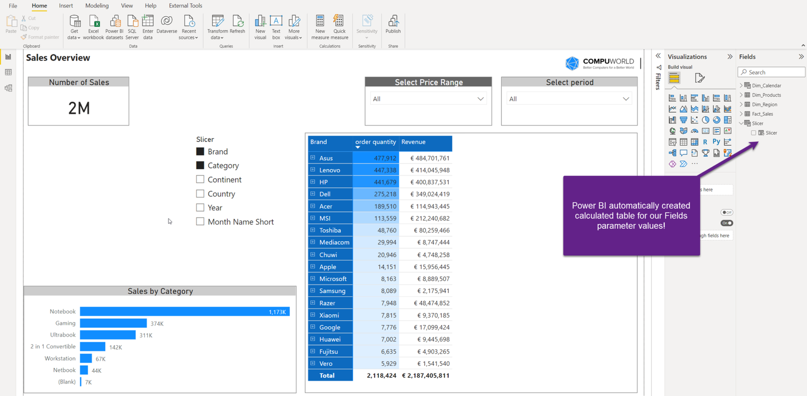Open the Select period dropdown
807x396 pixels.
[569, 99]
